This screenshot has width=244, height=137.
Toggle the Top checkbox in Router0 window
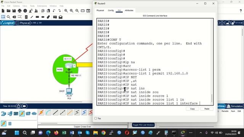click(96, 118)
